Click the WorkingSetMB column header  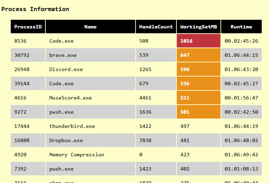[199, 27]
